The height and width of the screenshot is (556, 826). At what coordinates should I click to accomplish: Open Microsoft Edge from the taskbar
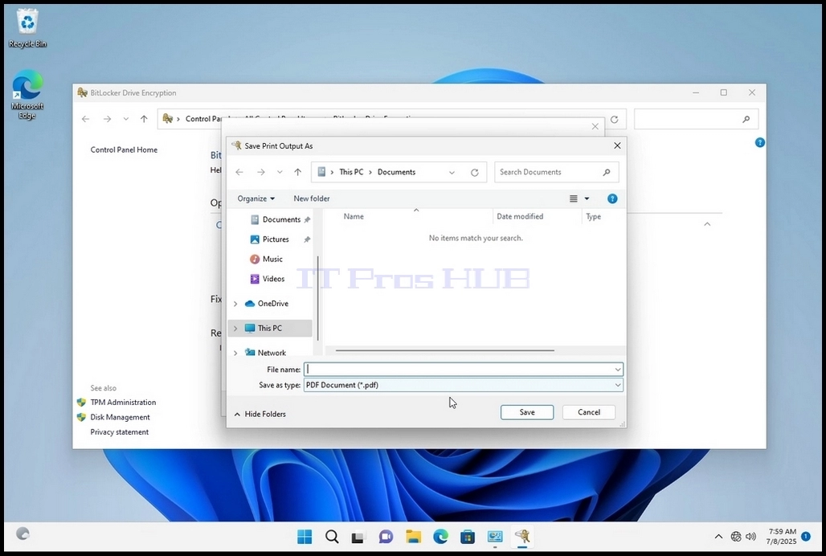440,537
